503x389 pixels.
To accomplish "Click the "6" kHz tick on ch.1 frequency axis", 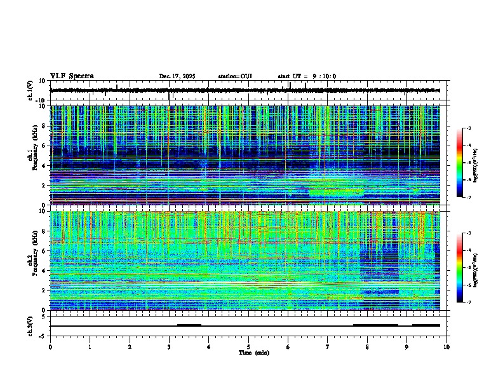I will point(44,146).
